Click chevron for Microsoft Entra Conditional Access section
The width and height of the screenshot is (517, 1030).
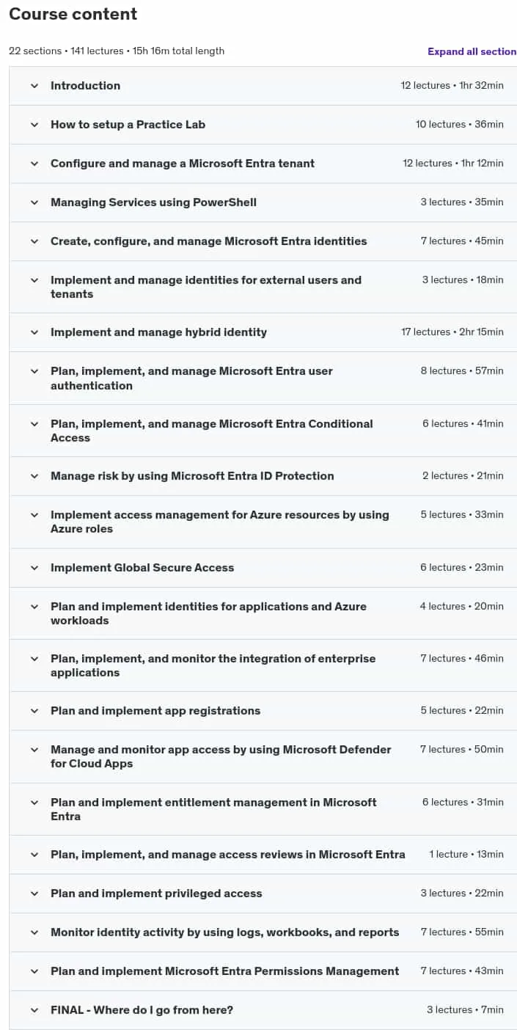34,424
